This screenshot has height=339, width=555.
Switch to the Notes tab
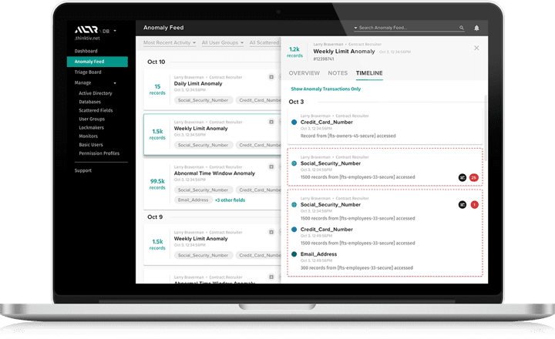tap(338, 73)
